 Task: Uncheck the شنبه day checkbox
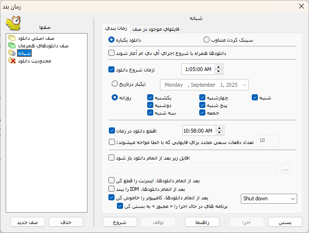(x=255, y=97)
